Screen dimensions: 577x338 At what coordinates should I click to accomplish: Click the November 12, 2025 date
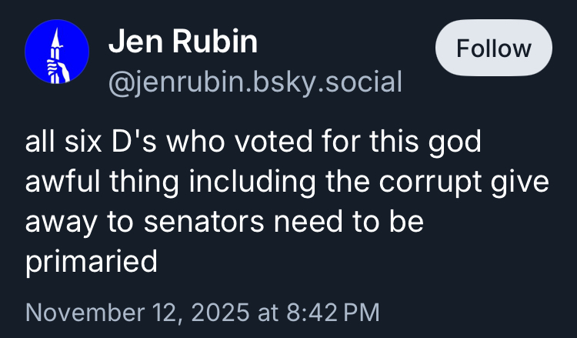tap(137, 312)
